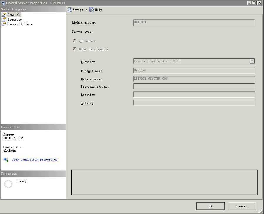264x214 pixels.
Task: Minimize the Linked Server Properties window
Action: (249, 3)
